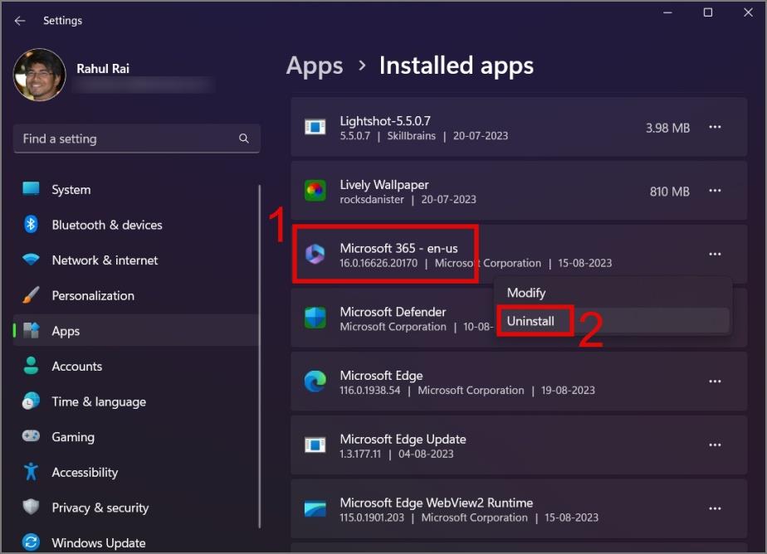Go to Gaming settings
The width and height of the screenshot is (767, 554).
136,437
